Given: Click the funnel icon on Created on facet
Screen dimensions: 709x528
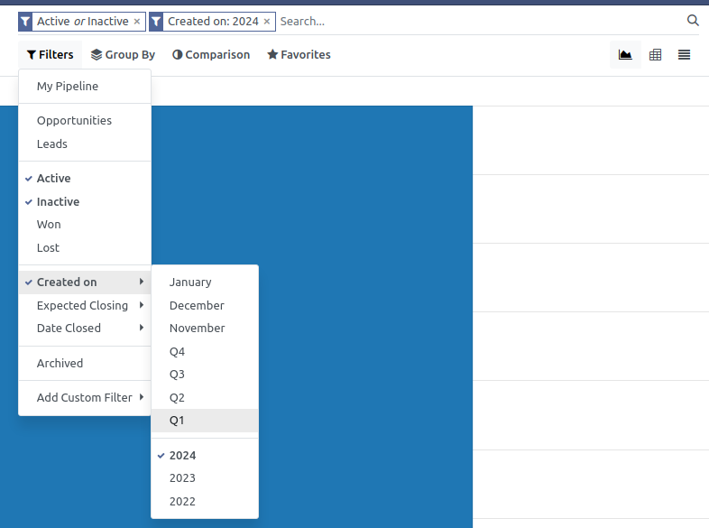Looking at the screenshot, I should [x=156, y=22].
